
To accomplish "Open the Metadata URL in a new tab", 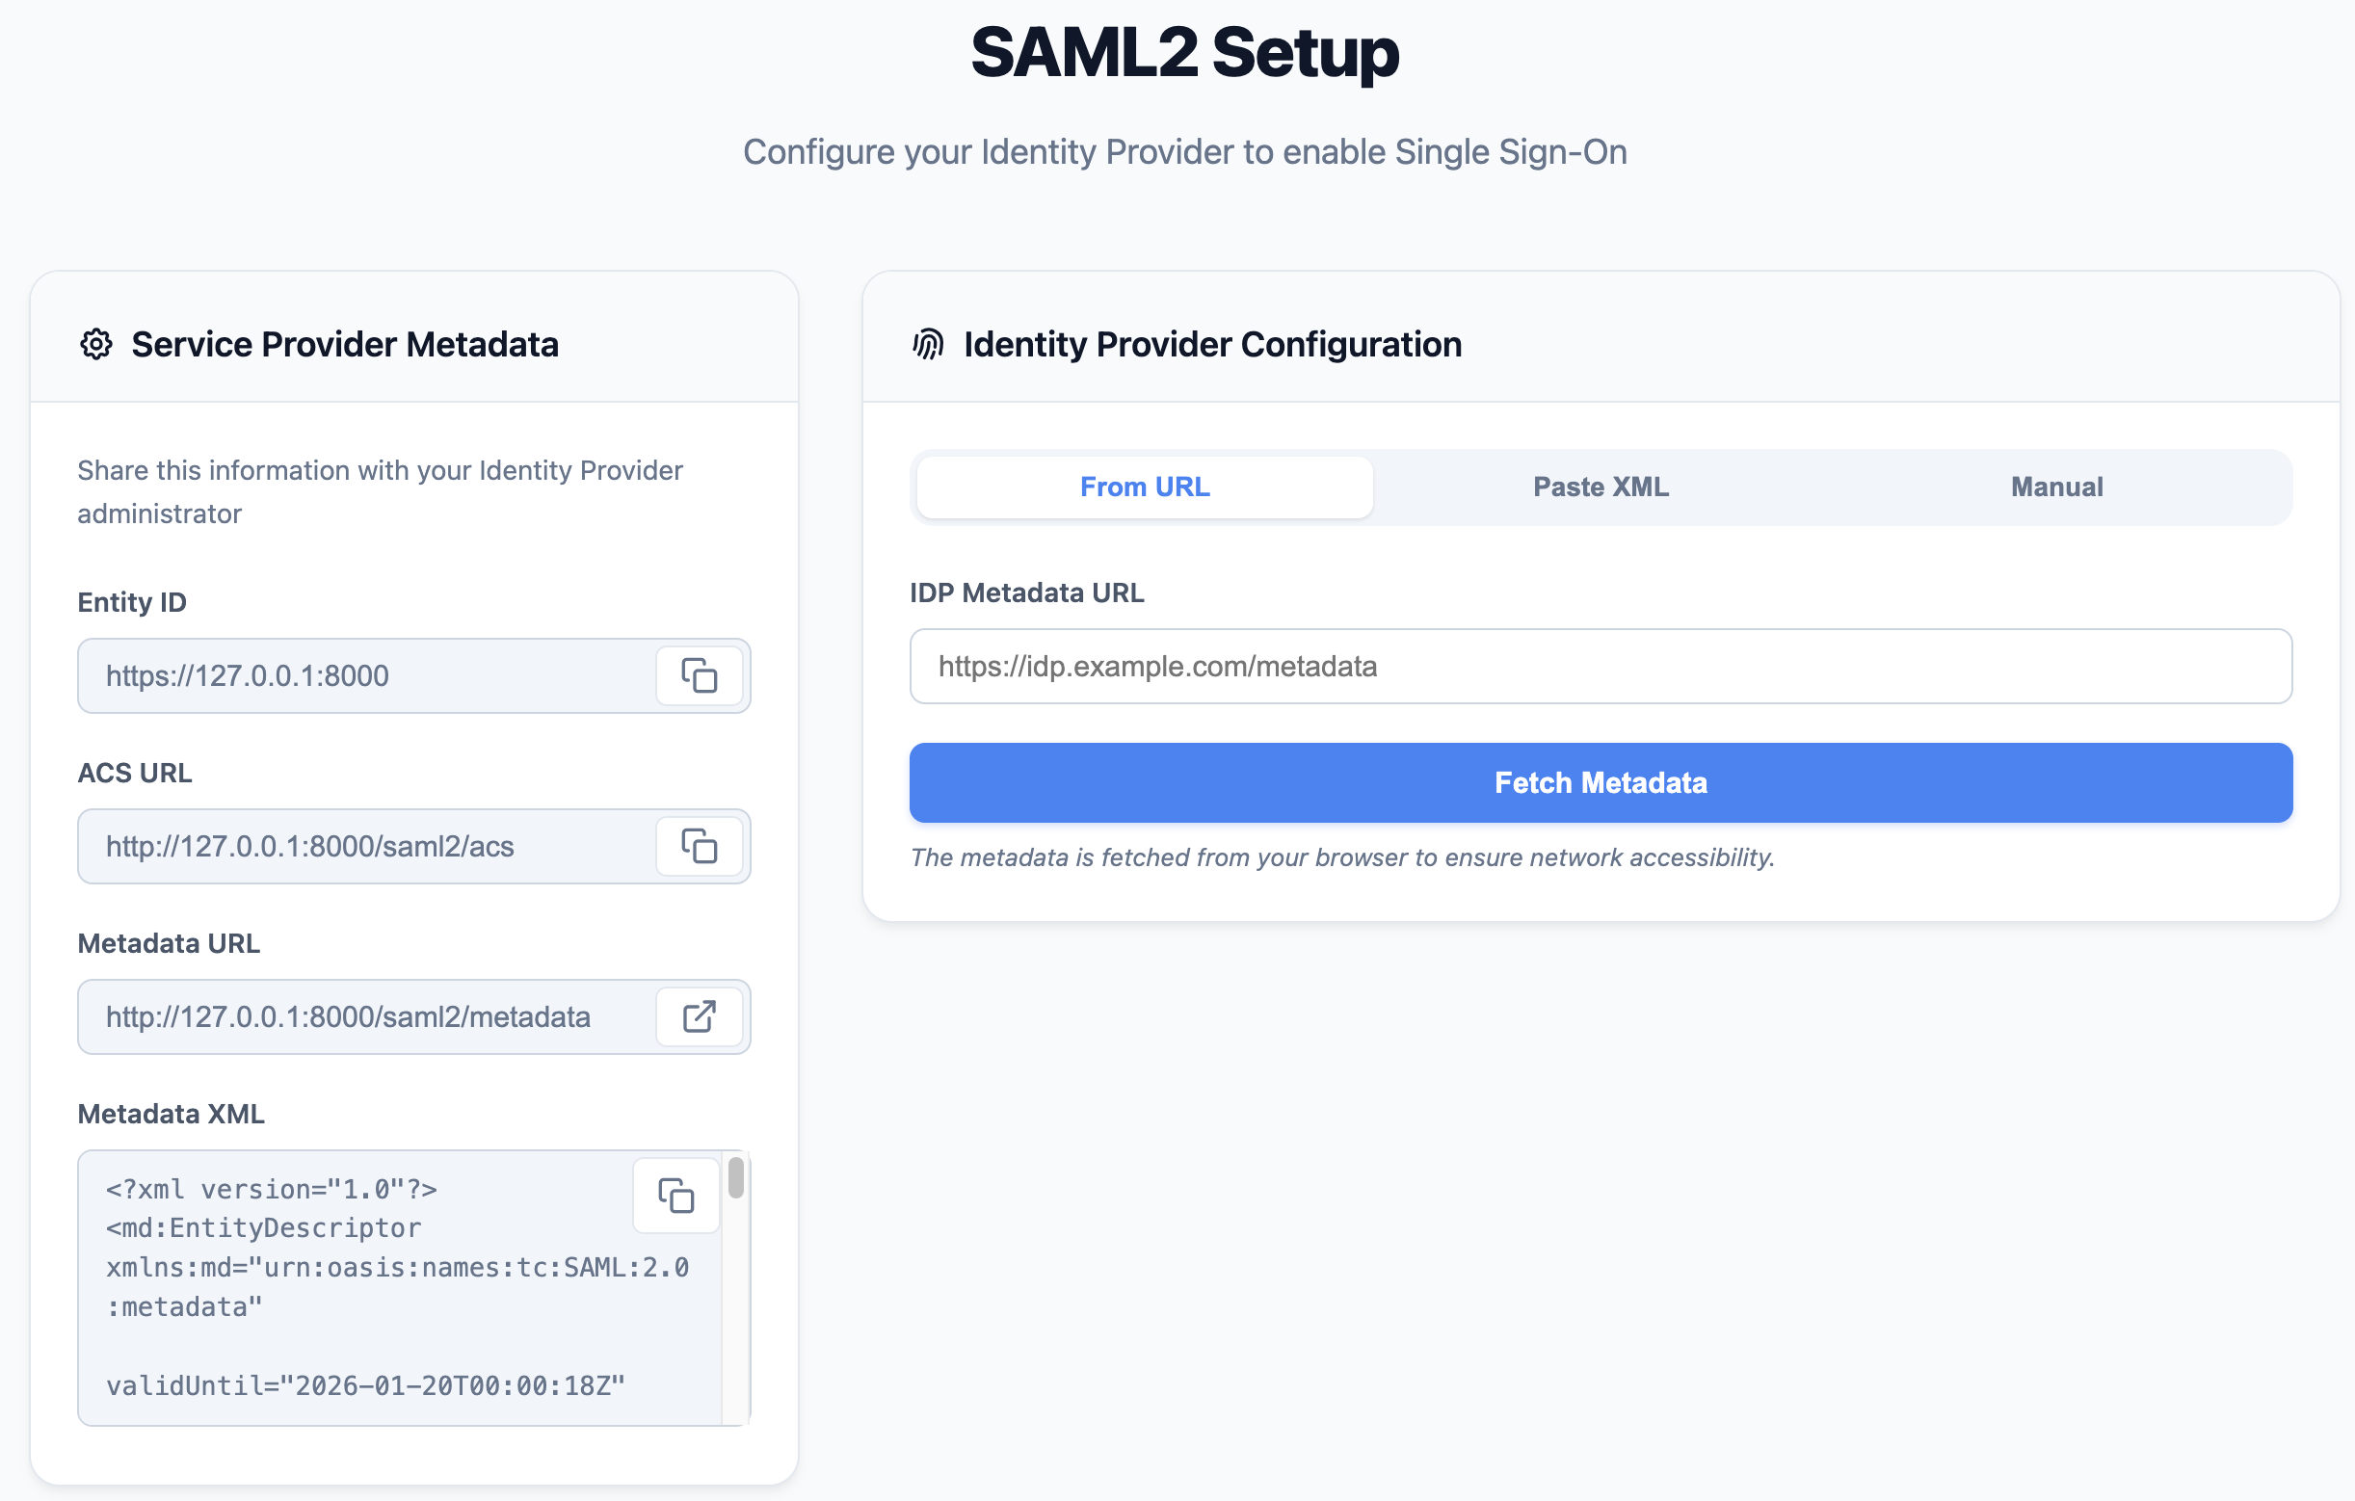I will click(x=700, y=1017).
